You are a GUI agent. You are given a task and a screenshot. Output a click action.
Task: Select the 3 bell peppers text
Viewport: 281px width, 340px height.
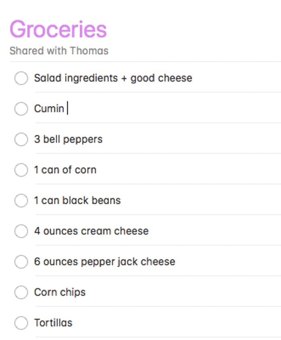click(x=68, y=139)
